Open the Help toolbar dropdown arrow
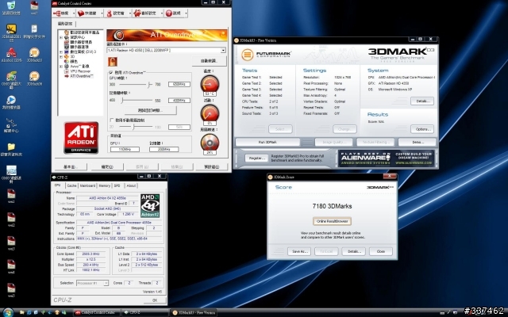This screenshot has height=317, width=508. coord(186,13)
